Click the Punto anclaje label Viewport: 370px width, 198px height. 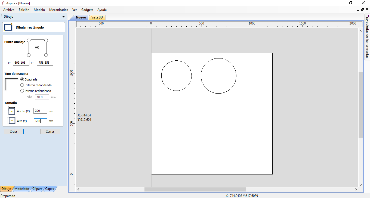pyautogui.click(x=15, y=42)
